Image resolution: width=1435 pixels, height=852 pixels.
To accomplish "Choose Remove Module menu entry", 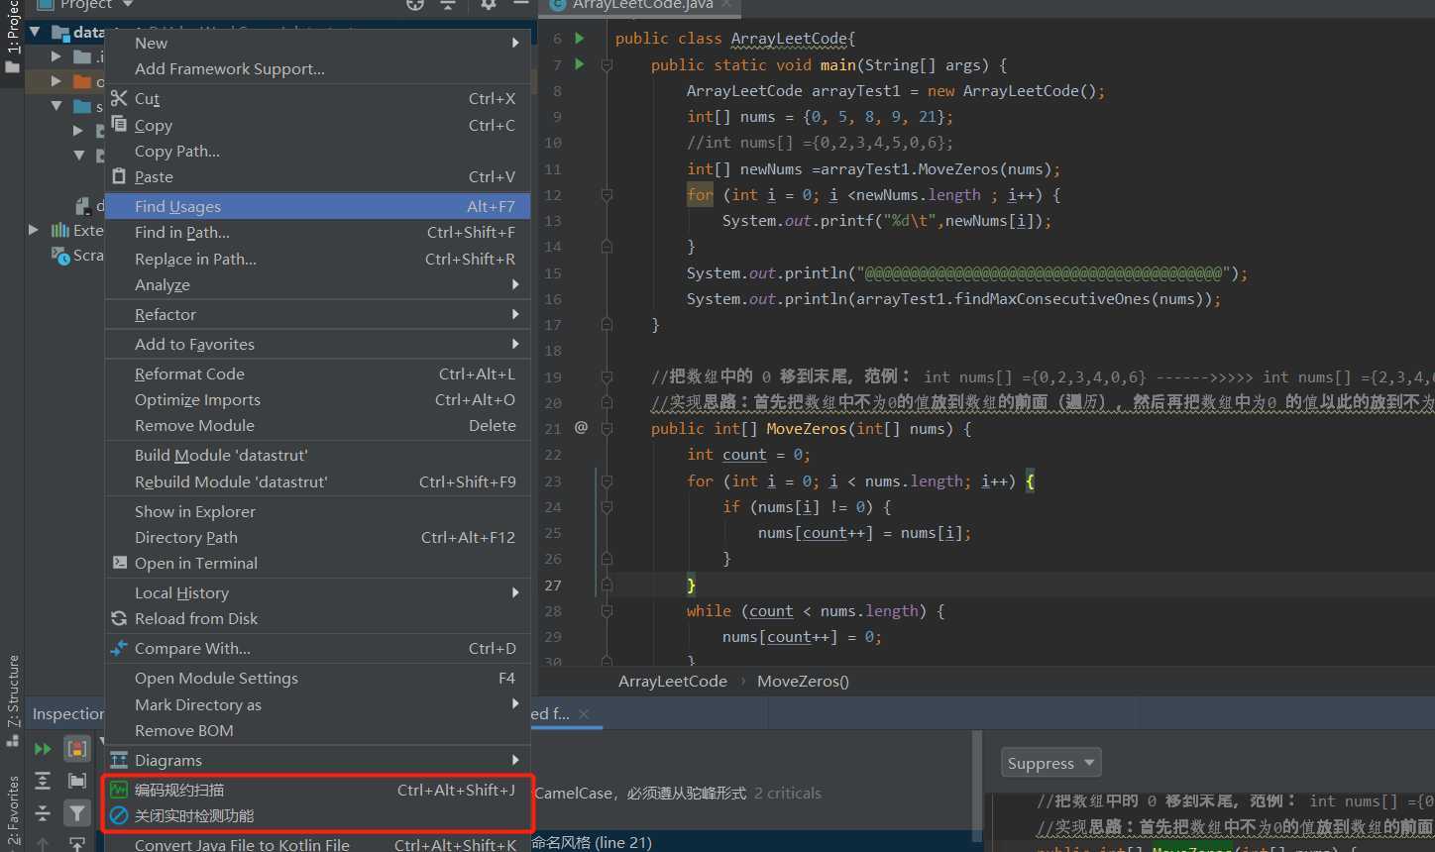I will click(318, 425).
